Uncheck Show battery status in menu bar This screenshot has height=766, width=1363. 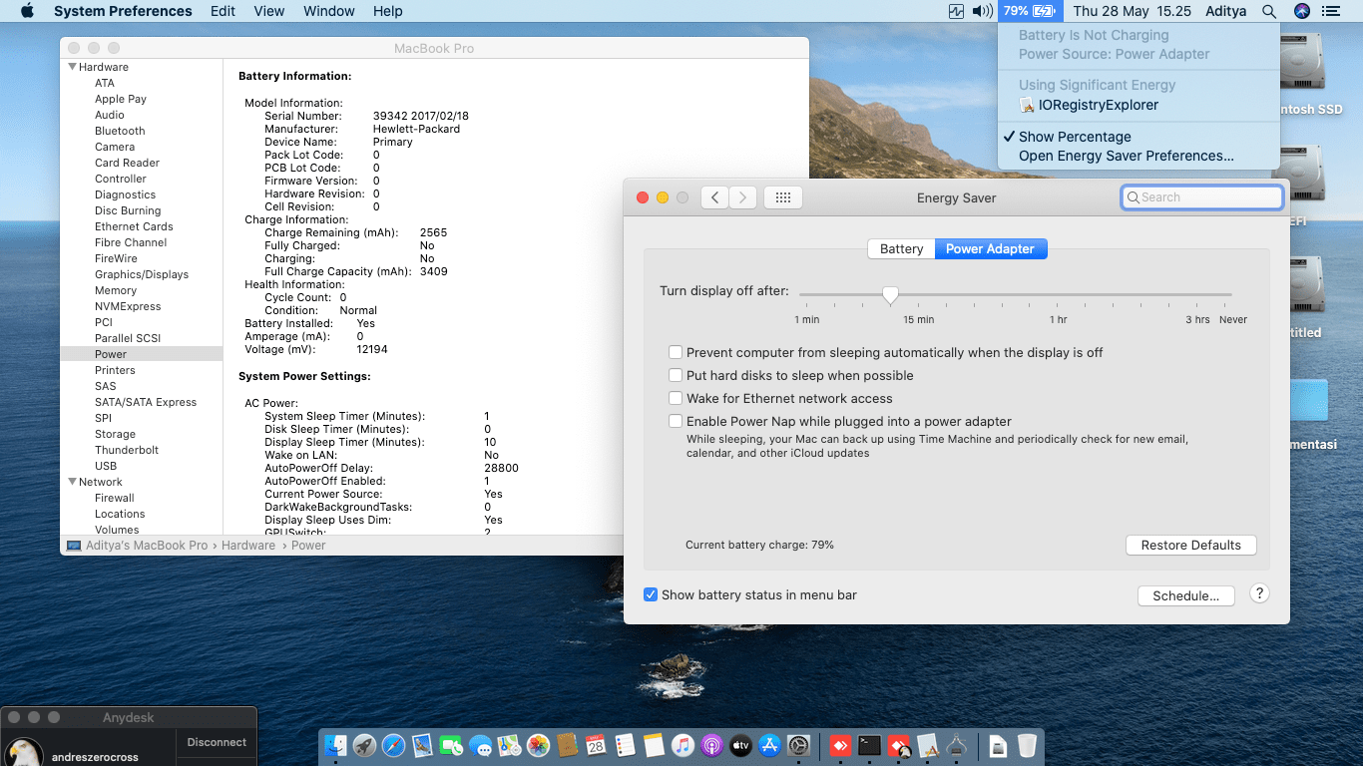(651, 594)
